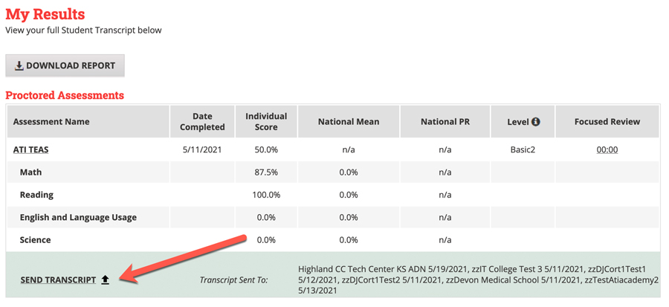Click the Focused Review column header
Image resolution: width=669 pixels, height=307 pixels.
click(x=607, y=122)
